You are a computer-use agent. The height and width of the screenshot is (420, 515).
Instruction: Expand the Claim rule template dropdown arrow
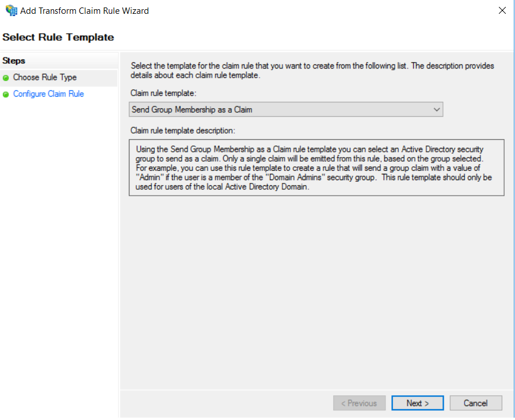[x=436, y=109]
